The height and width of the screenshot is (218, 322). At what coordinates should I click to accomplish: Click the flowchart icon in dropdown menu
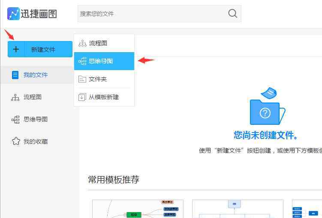82,43
